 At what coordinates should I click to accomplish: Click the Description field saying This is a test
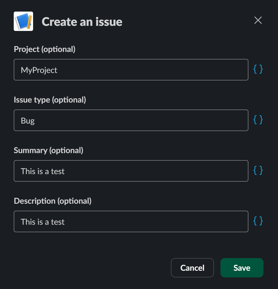tap(131, 221)
